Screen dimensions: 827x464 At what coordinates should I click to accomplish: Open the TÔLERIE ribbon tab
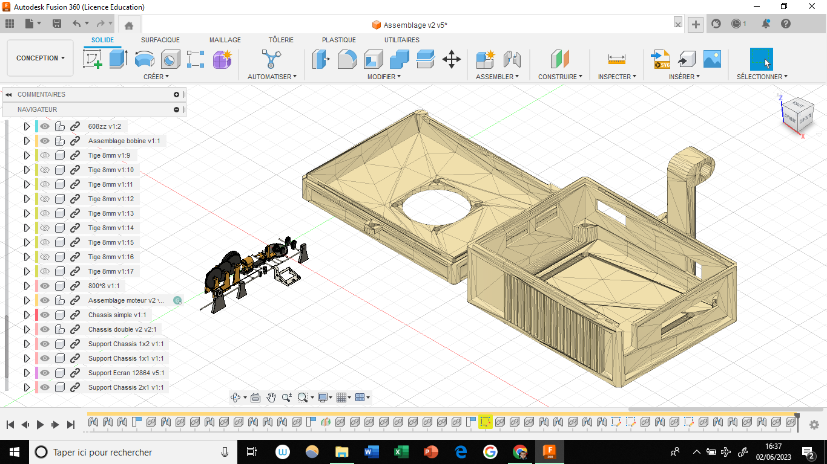click(281, 40)
